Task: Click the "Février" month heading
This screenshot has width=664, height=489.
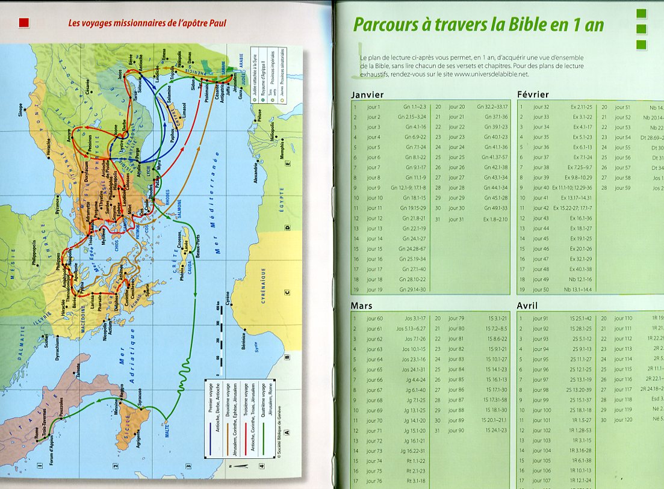Action: (533, 94)
